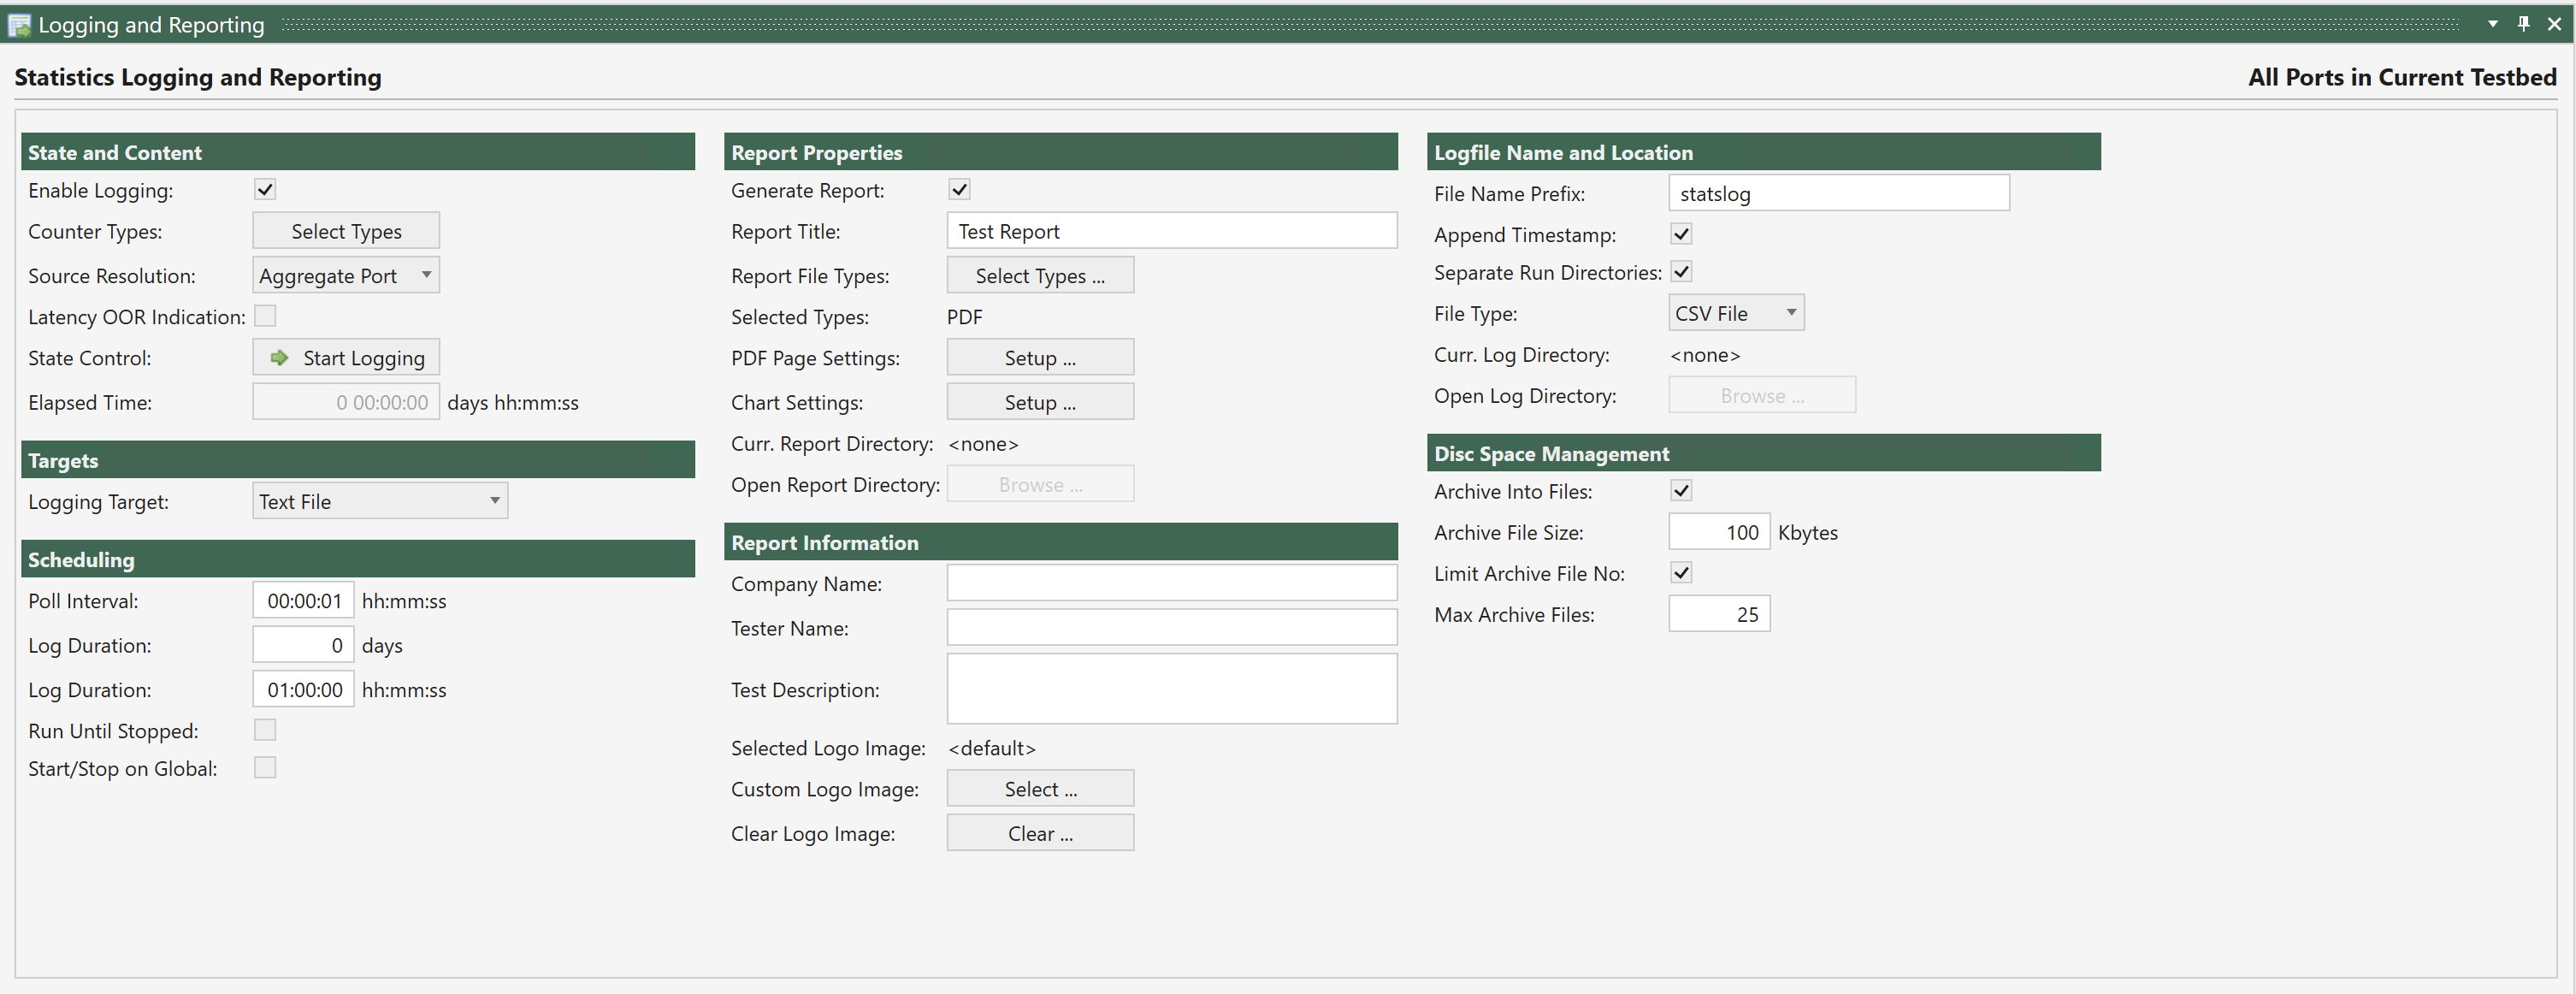The width and height of the screenshot is (2576, 994).
Task: Click the Max Archive Files input field
Action: point(1716,614)
